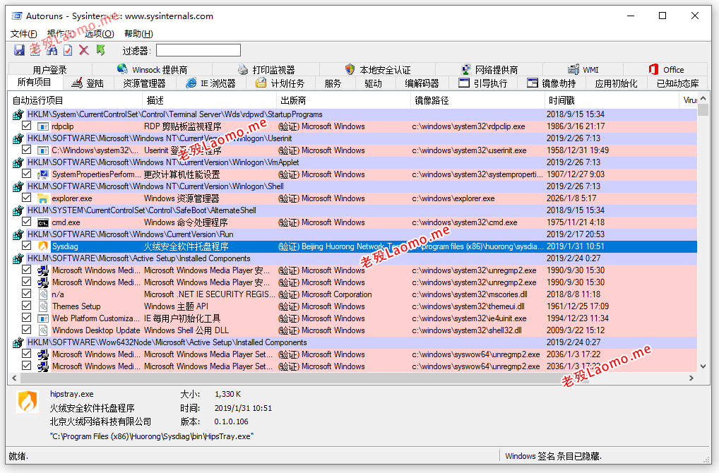Click registry icon of Wow6432Node Installed Components key
The image size is (719, 473).
click(18, 342)
